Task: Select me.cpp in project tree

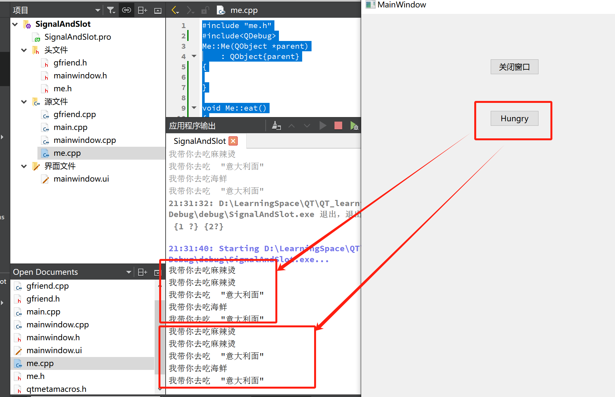Action: [x=67, y=153]
